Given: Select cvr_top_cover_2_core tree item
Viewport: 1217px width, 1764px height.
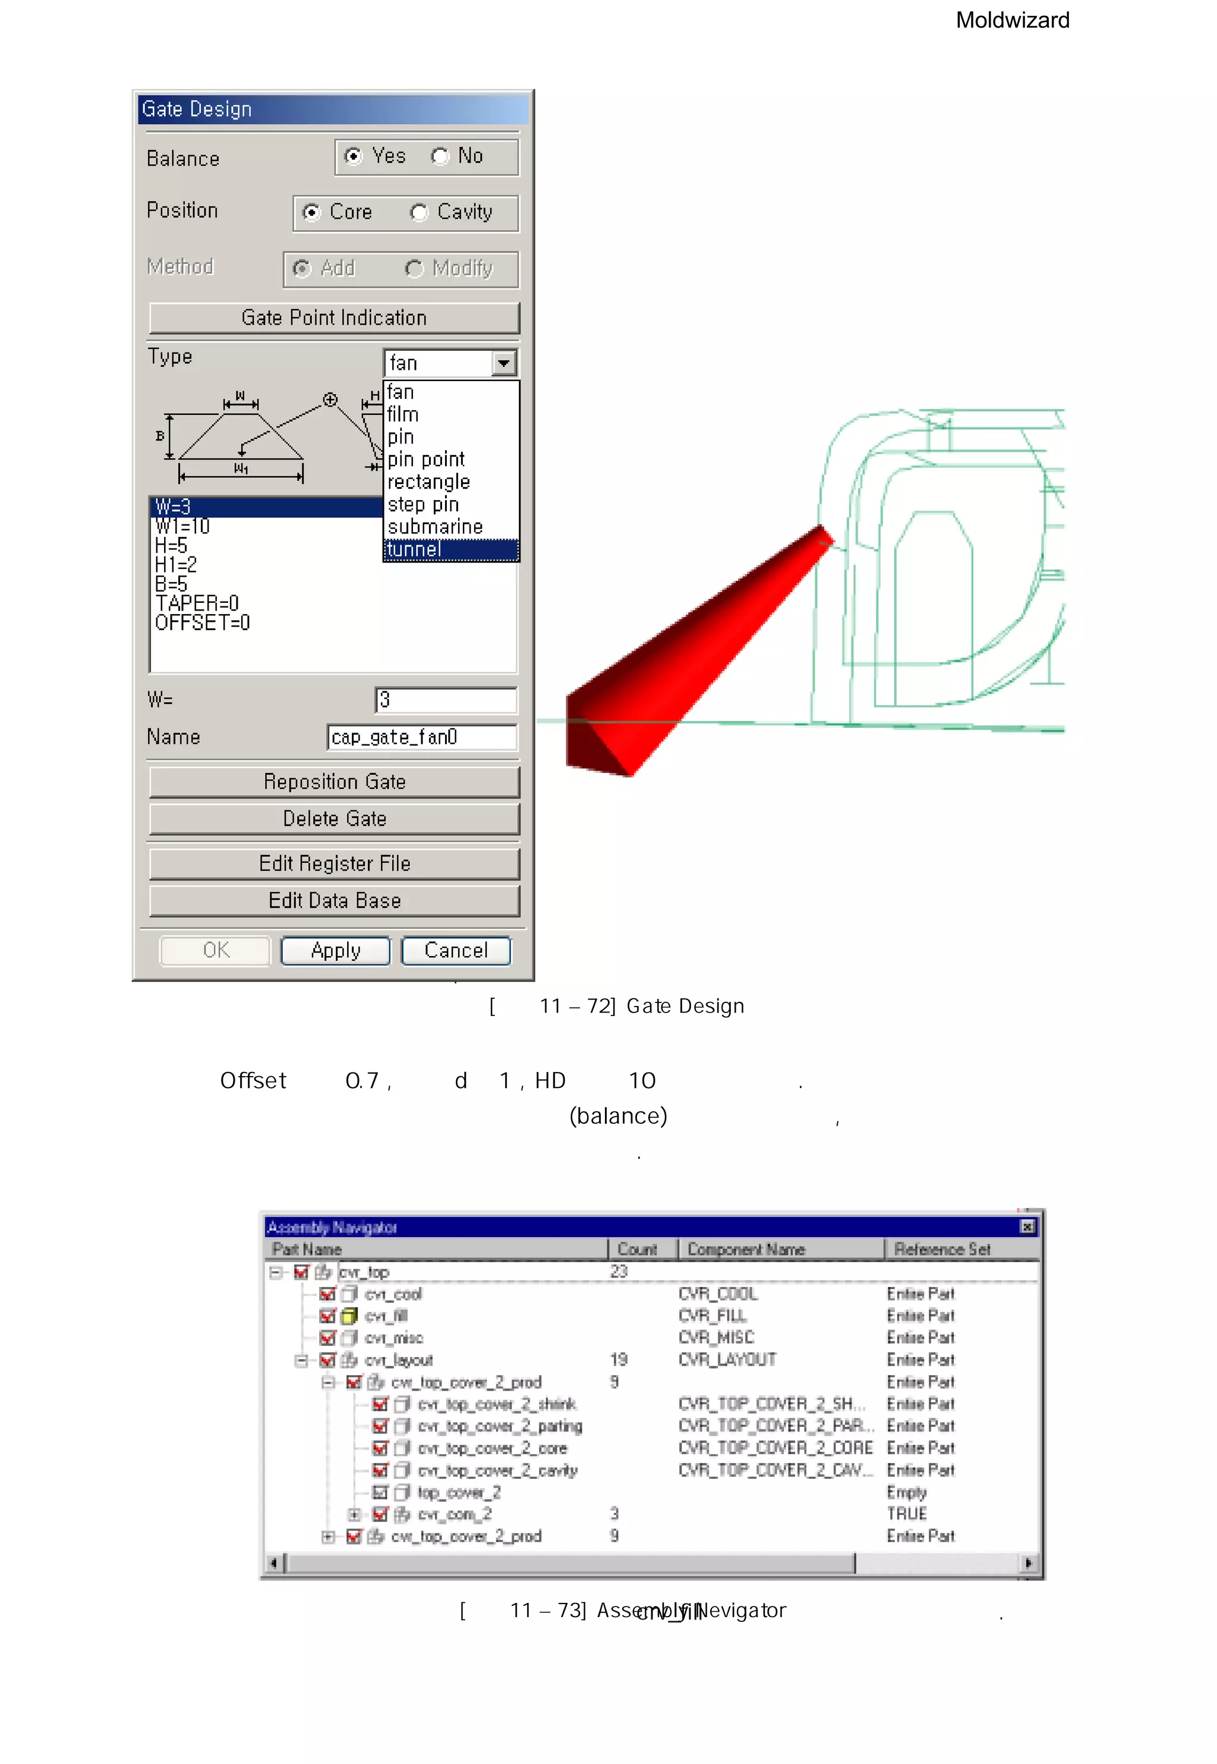Looking at the screenshot, I should pos(492,1448).
